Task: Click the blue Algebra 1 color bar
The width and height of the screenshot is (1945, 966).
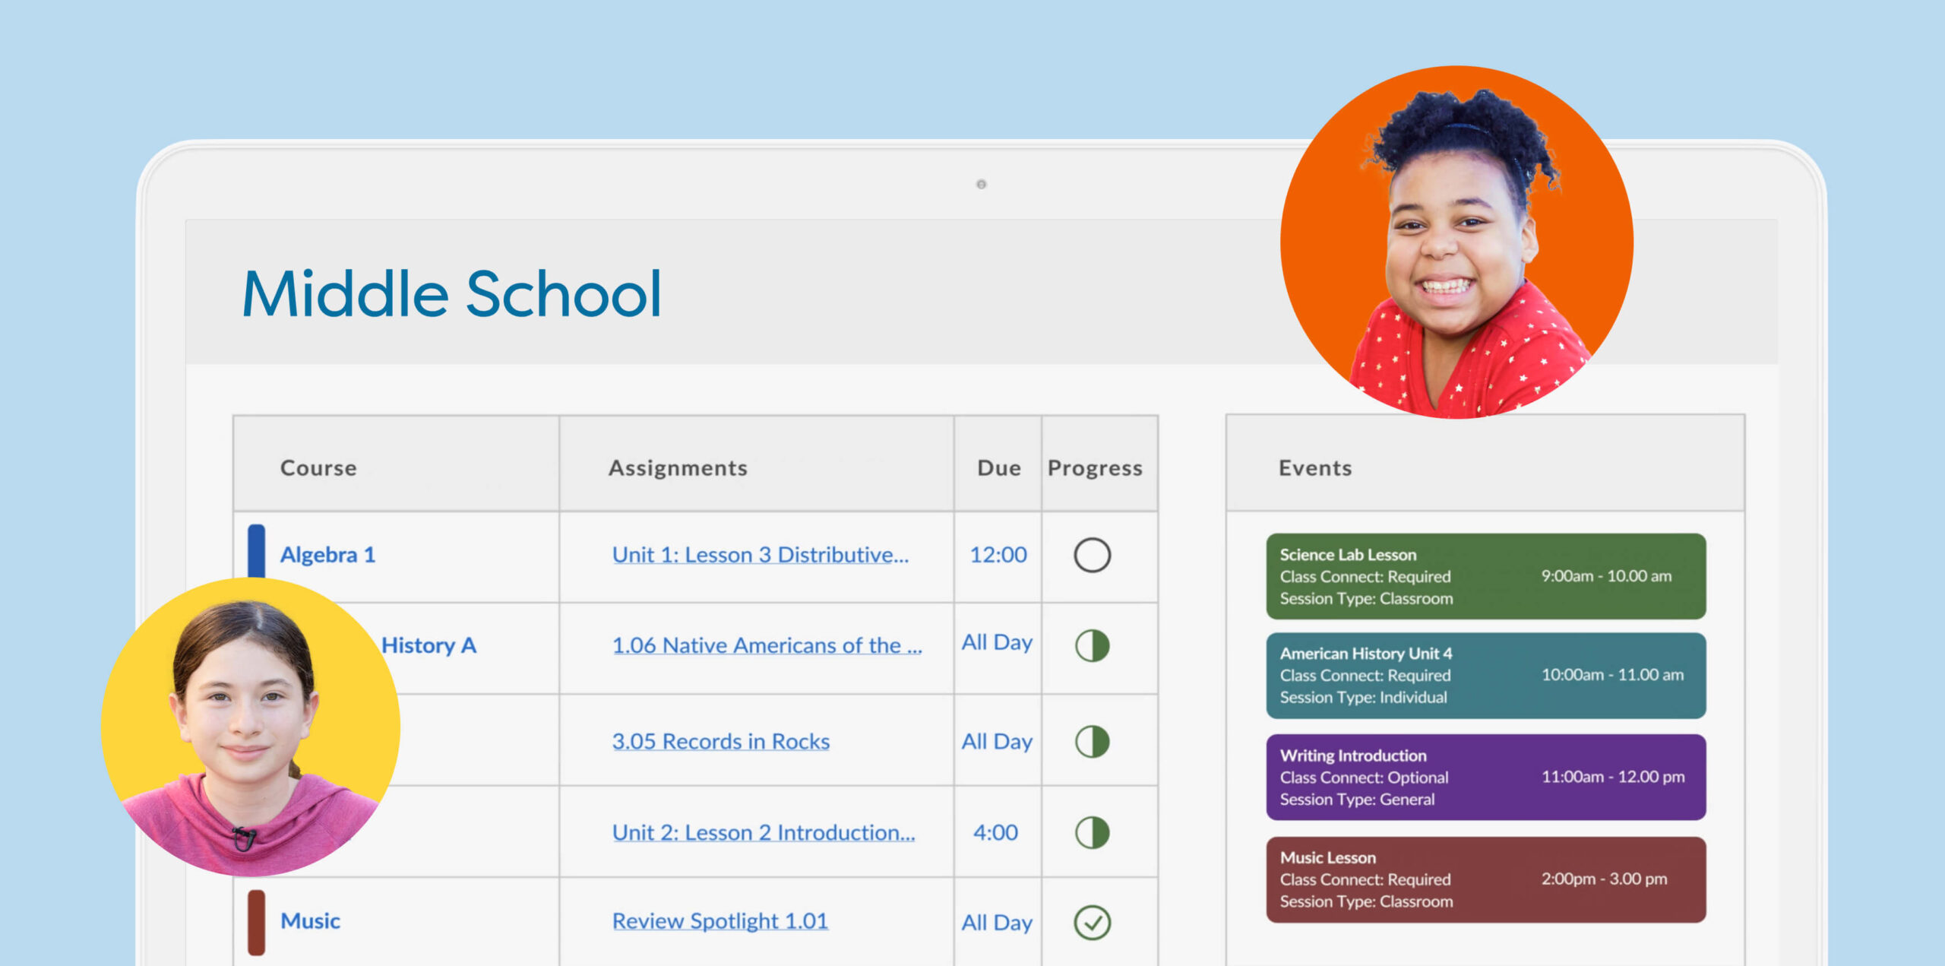Action: tap(257, 550)
